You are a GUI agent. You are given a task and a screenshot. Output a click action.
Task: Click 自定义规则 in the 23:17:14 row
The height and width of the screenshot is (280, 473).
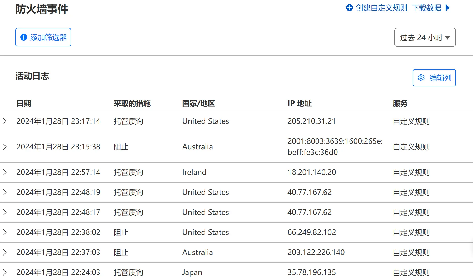point(411,121)
